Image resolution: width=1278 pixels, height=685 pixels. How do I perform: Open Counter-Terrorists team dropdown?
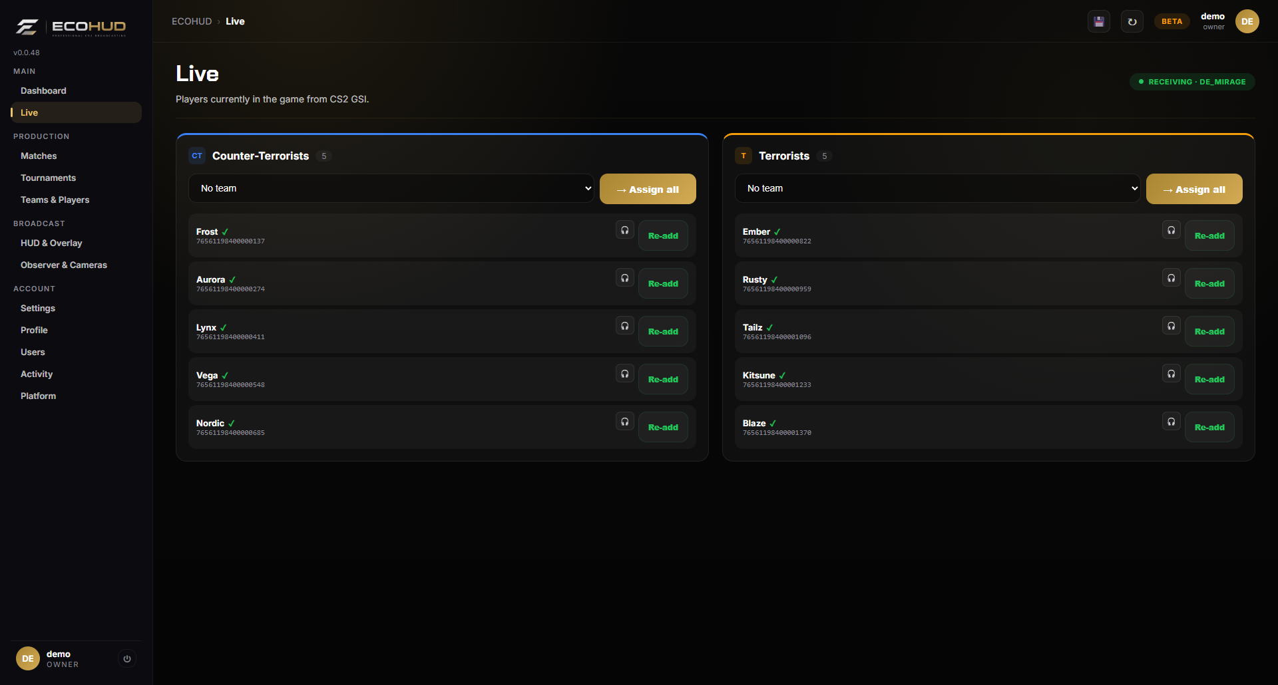tap(391, 188)
